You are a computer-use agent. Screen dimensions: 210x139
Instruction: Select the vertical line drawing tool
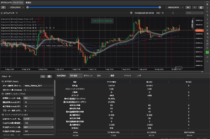tap(207, 19)
